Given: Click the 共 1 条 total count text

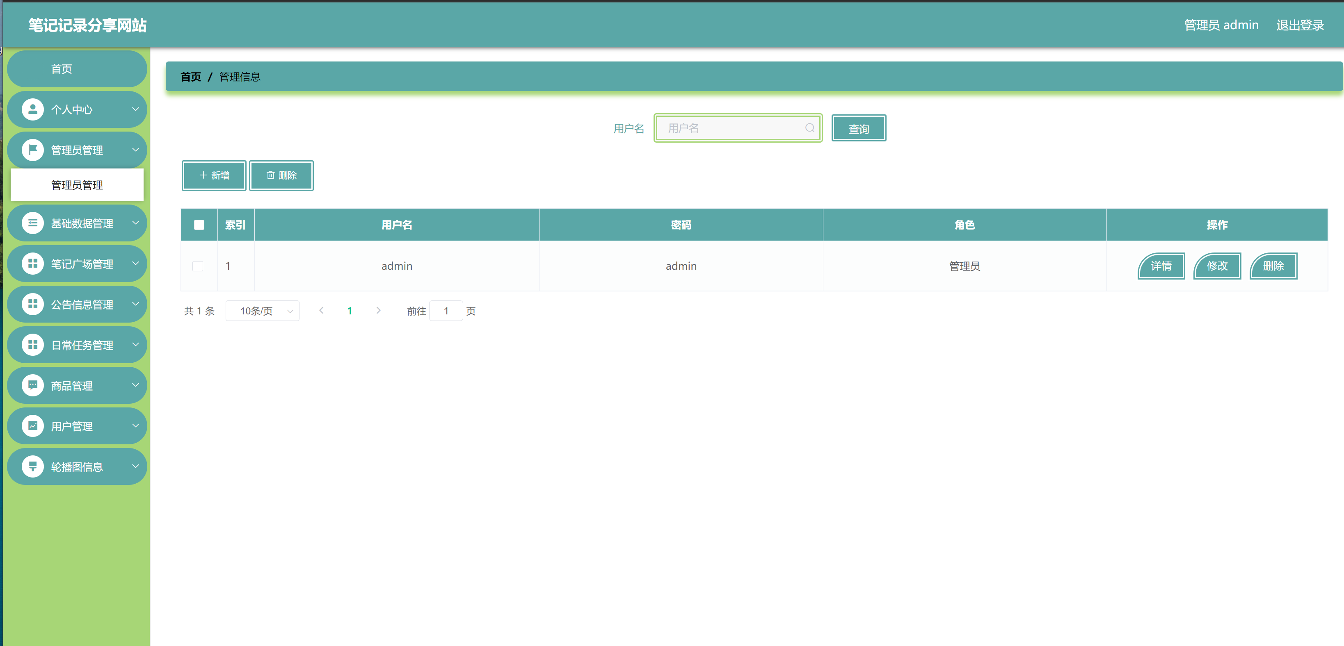Looking at the screenshot, I should [199, 311].
